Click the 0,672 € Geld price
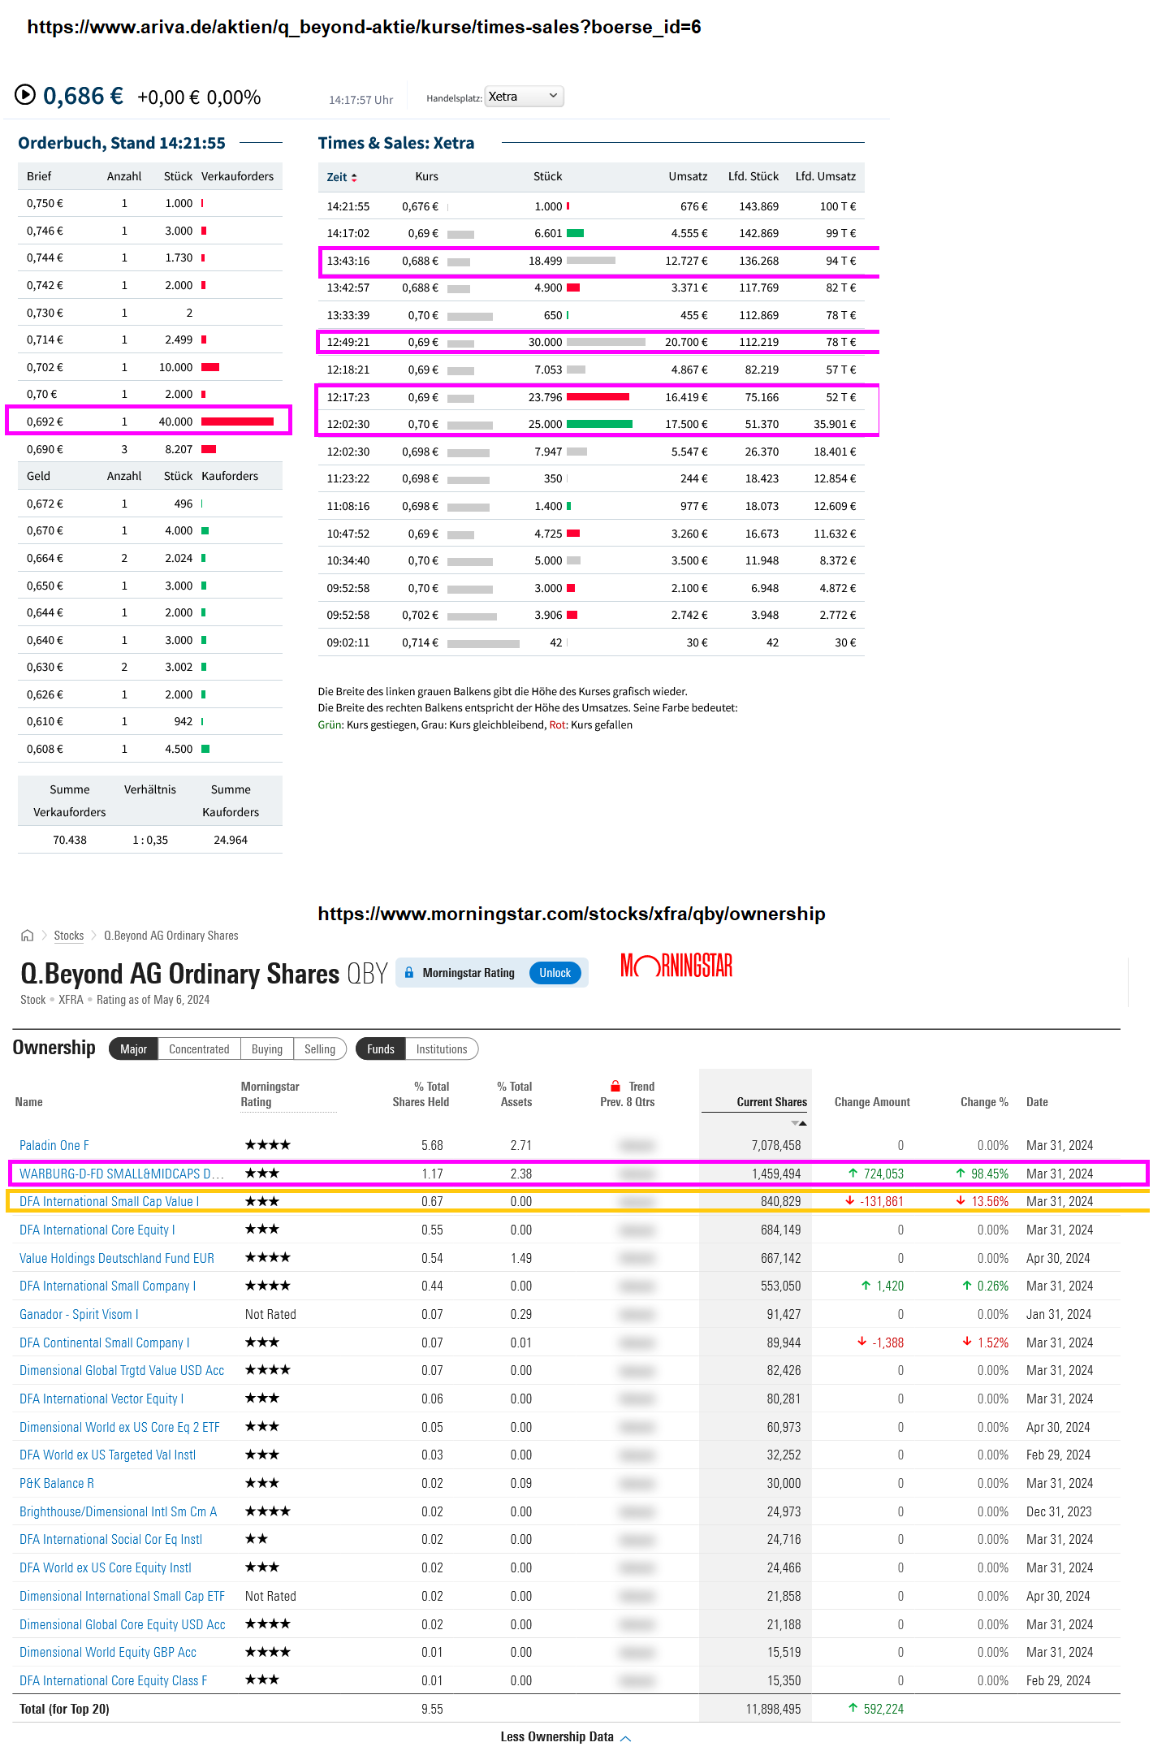Screen dimensions: 1153x1751 pos(45,504)
